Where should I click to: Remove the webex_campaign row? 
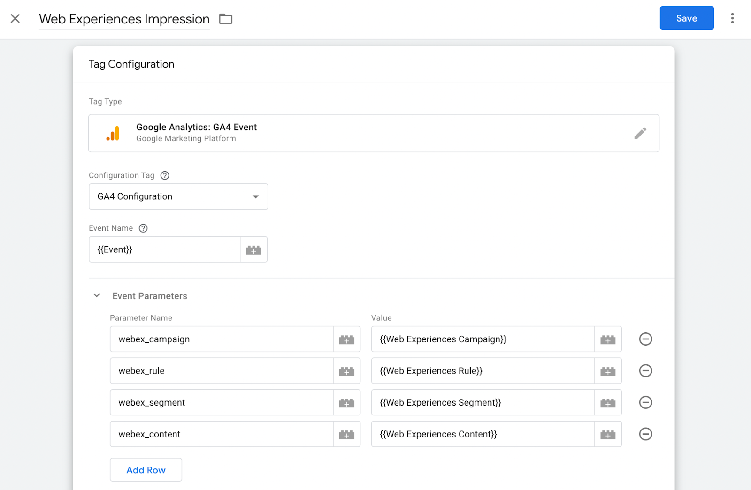pos(646,339)
